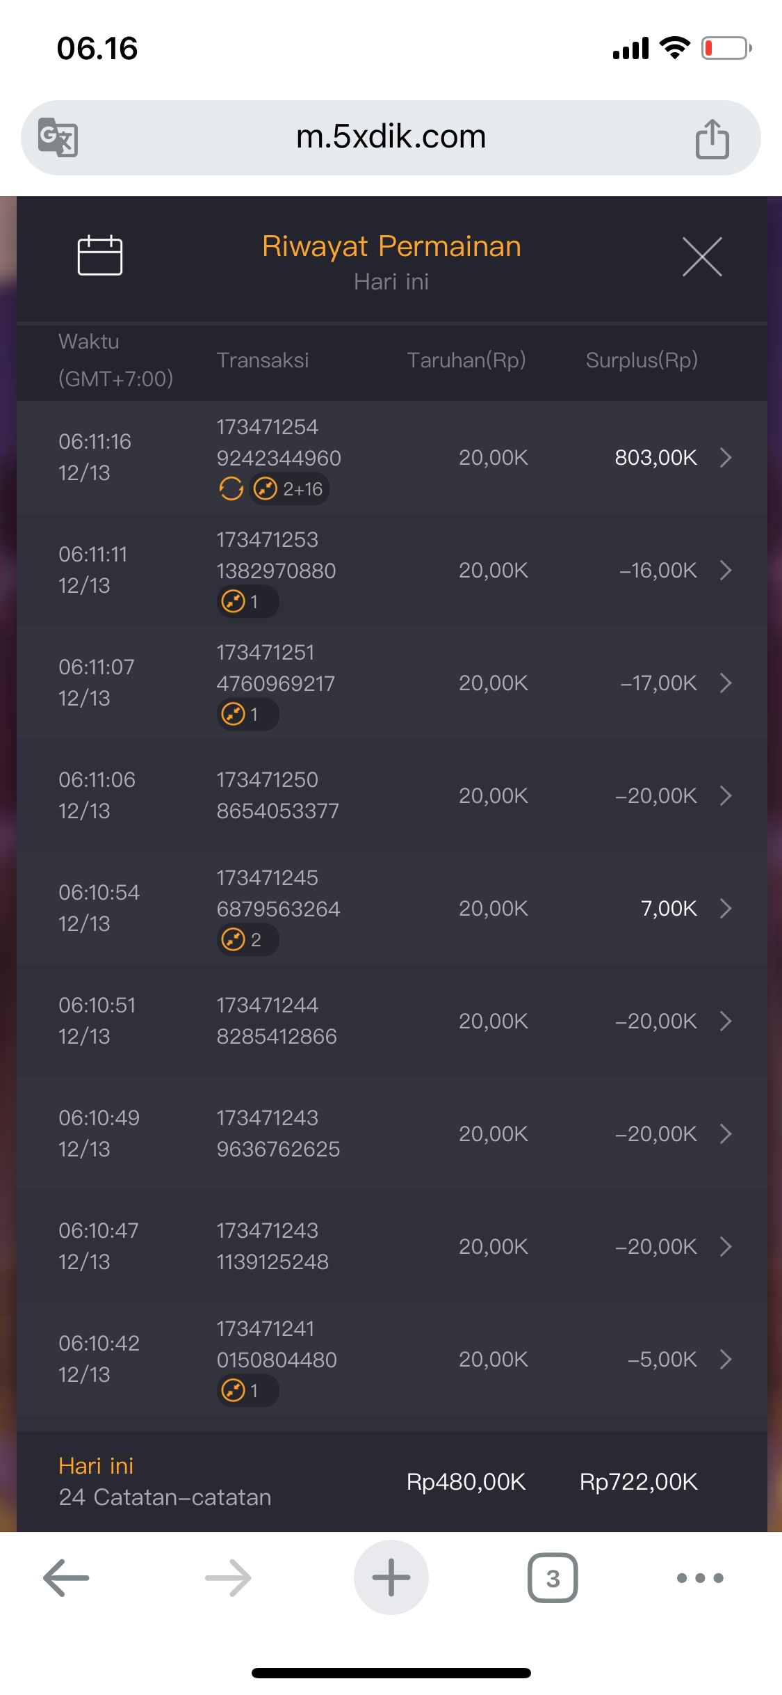
Task: Tap the translate page icon
Action: pyautogui.click(x=58, y=137)
